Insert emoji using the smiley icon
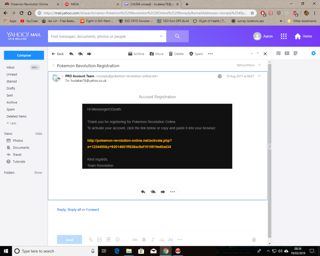320x256 pixels. tap(117, 239)
